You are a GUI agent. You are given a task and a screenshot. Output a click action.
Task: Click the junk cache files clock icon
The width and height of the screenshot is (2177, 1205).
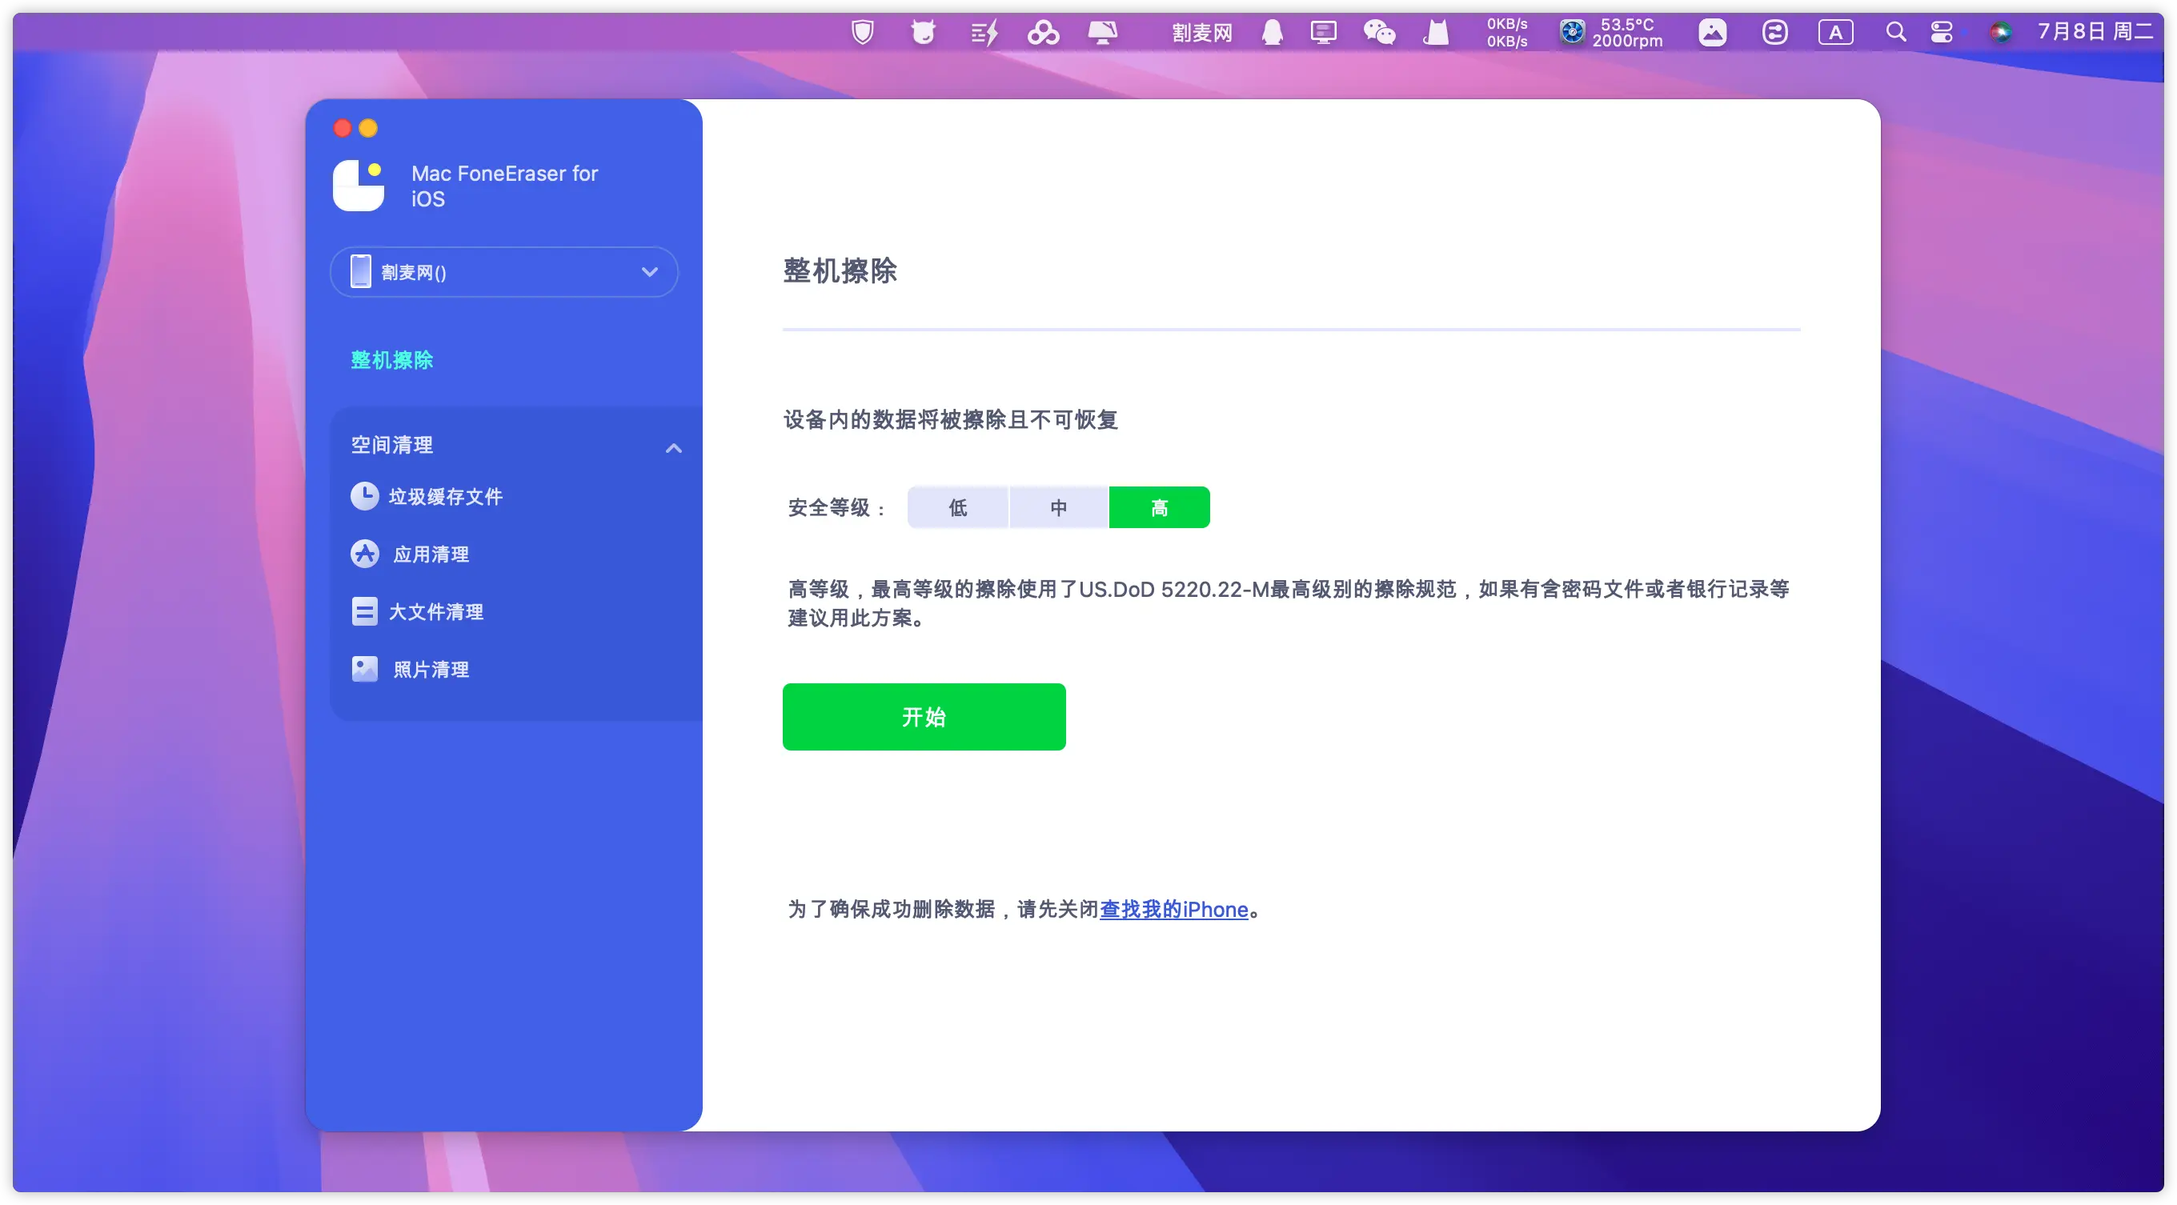click(364, 496)
